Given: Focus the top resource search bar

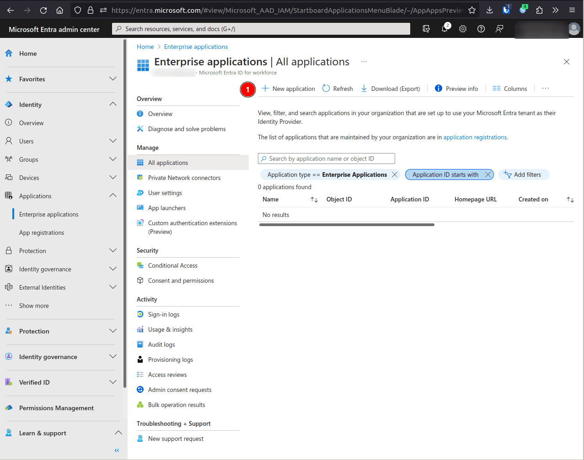Looking at the screenshot, I should [261, 29].
